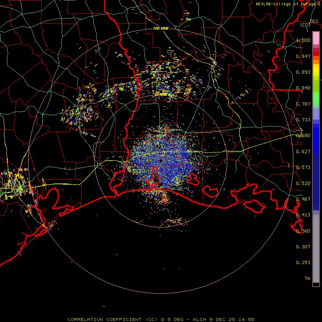
Task: Click the 0.840 legend value
Action: [x=303, y=88]
